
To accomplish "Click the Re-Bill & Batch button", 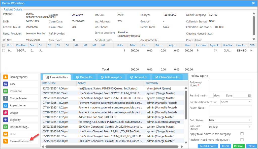I will pos(208,146).
